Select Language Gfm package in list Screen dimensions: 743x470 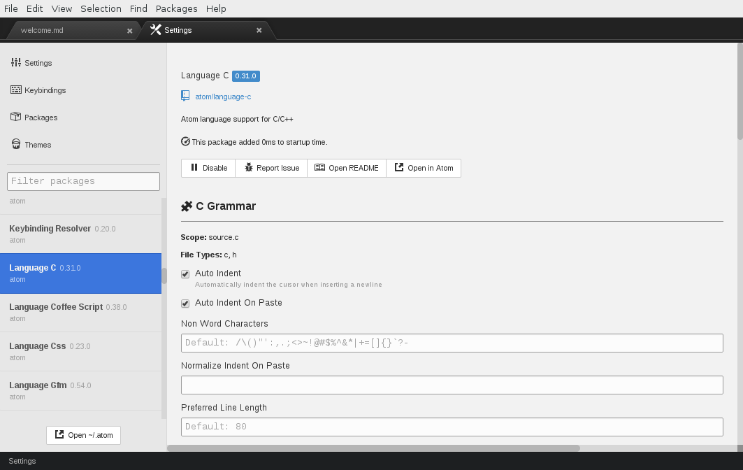point(80,391)
